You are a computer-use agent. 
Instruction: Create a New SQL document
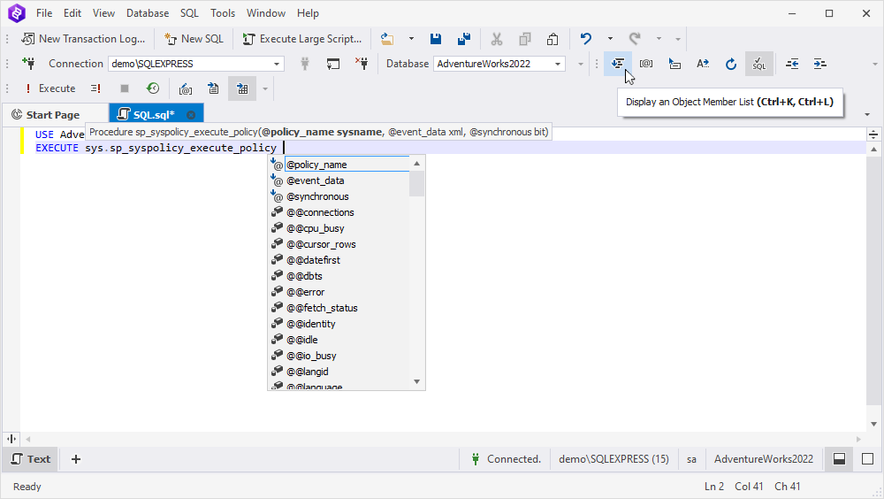[194, 39]
